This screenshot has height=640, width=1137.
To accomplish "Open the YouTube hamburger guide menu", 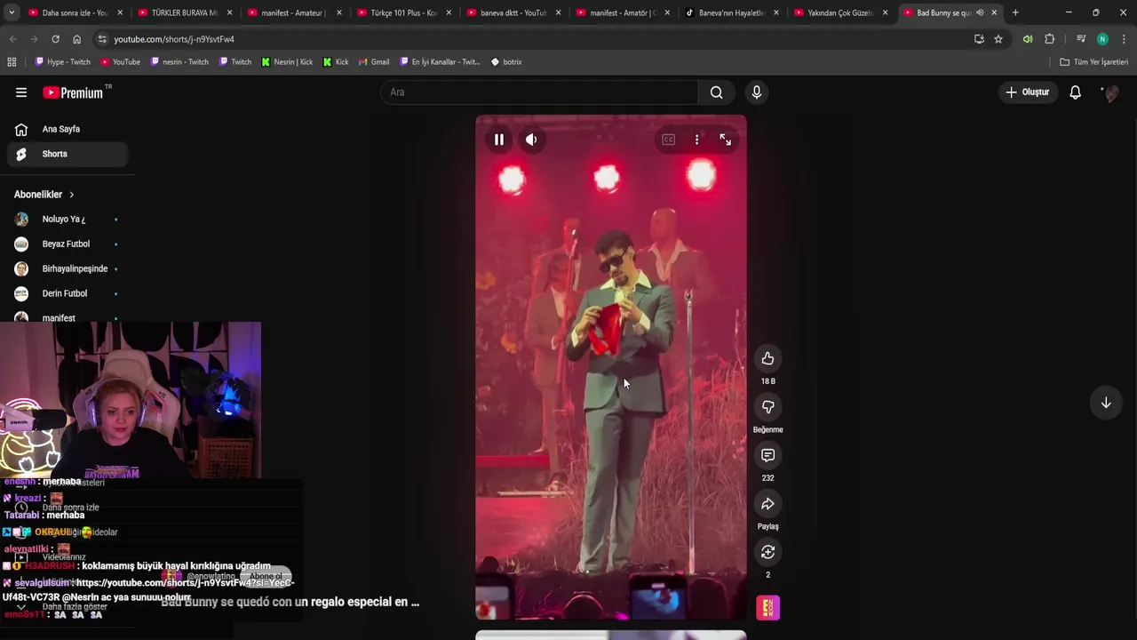I will [x=21, y=92].
